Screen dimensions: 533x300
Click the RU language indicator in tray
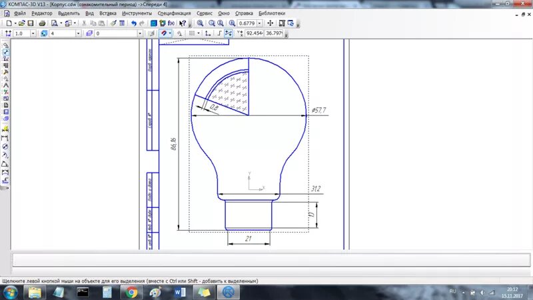click(x=452, y=291)
